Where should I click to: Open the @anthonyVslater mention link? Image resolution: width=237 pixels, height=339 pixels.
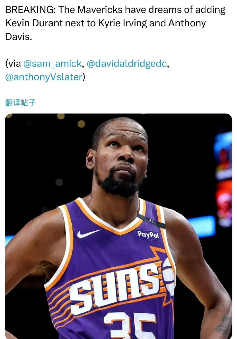pyautogui.click(x=44, y=77)
